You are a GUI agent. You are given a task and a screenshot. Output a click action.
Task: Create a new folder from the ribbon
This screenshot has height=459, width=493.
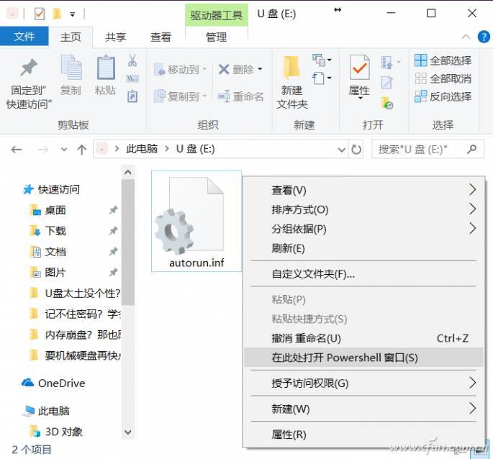point(292,82)
